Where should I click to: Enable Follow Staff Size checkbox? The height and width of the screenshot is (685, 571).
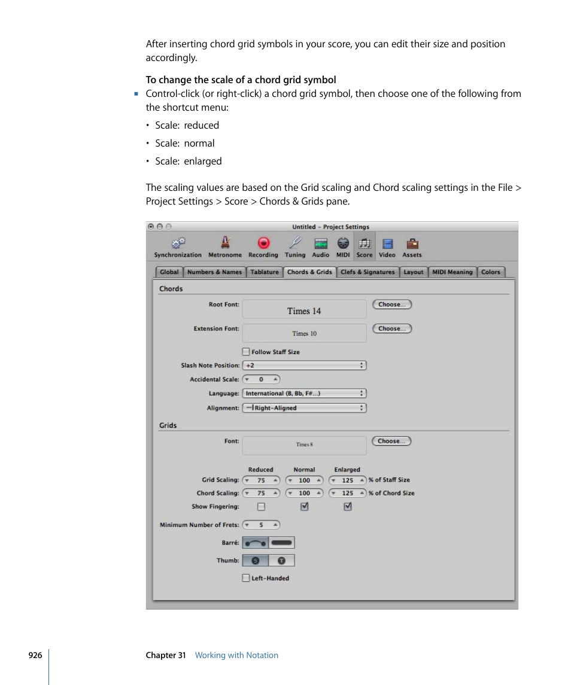(x=246, y=352)
